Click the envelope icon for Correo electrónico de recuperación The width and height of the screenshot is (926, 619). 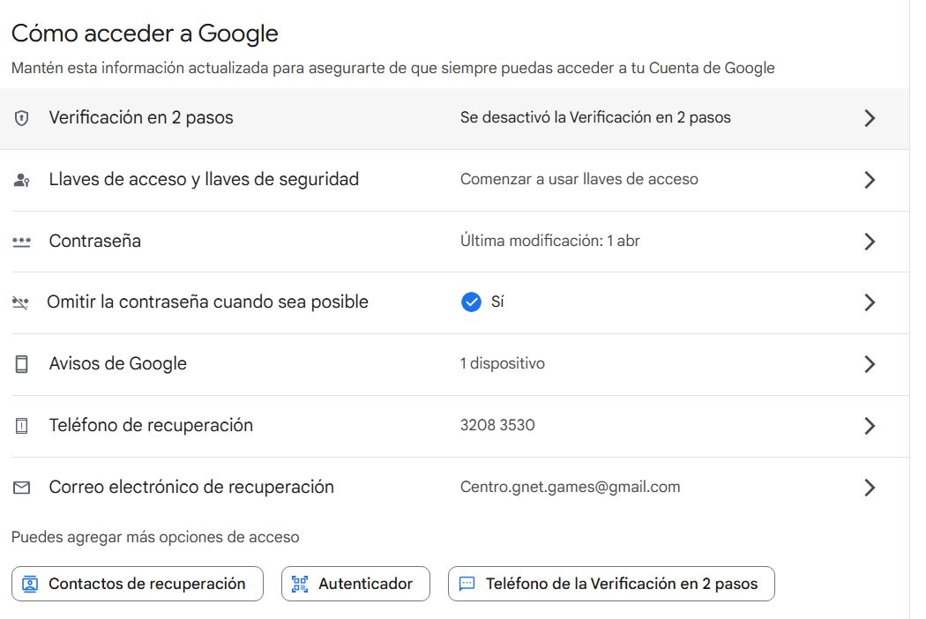22,488
